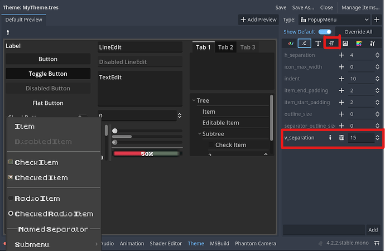
Task: Adjust the v_separation value stepper
Action: click(377, 138)
